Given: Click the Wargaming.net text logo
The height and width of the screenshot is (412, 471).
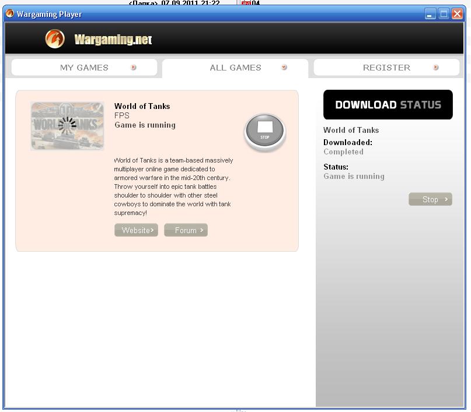Looking at the screenshot, I should (x=113, y=40).
